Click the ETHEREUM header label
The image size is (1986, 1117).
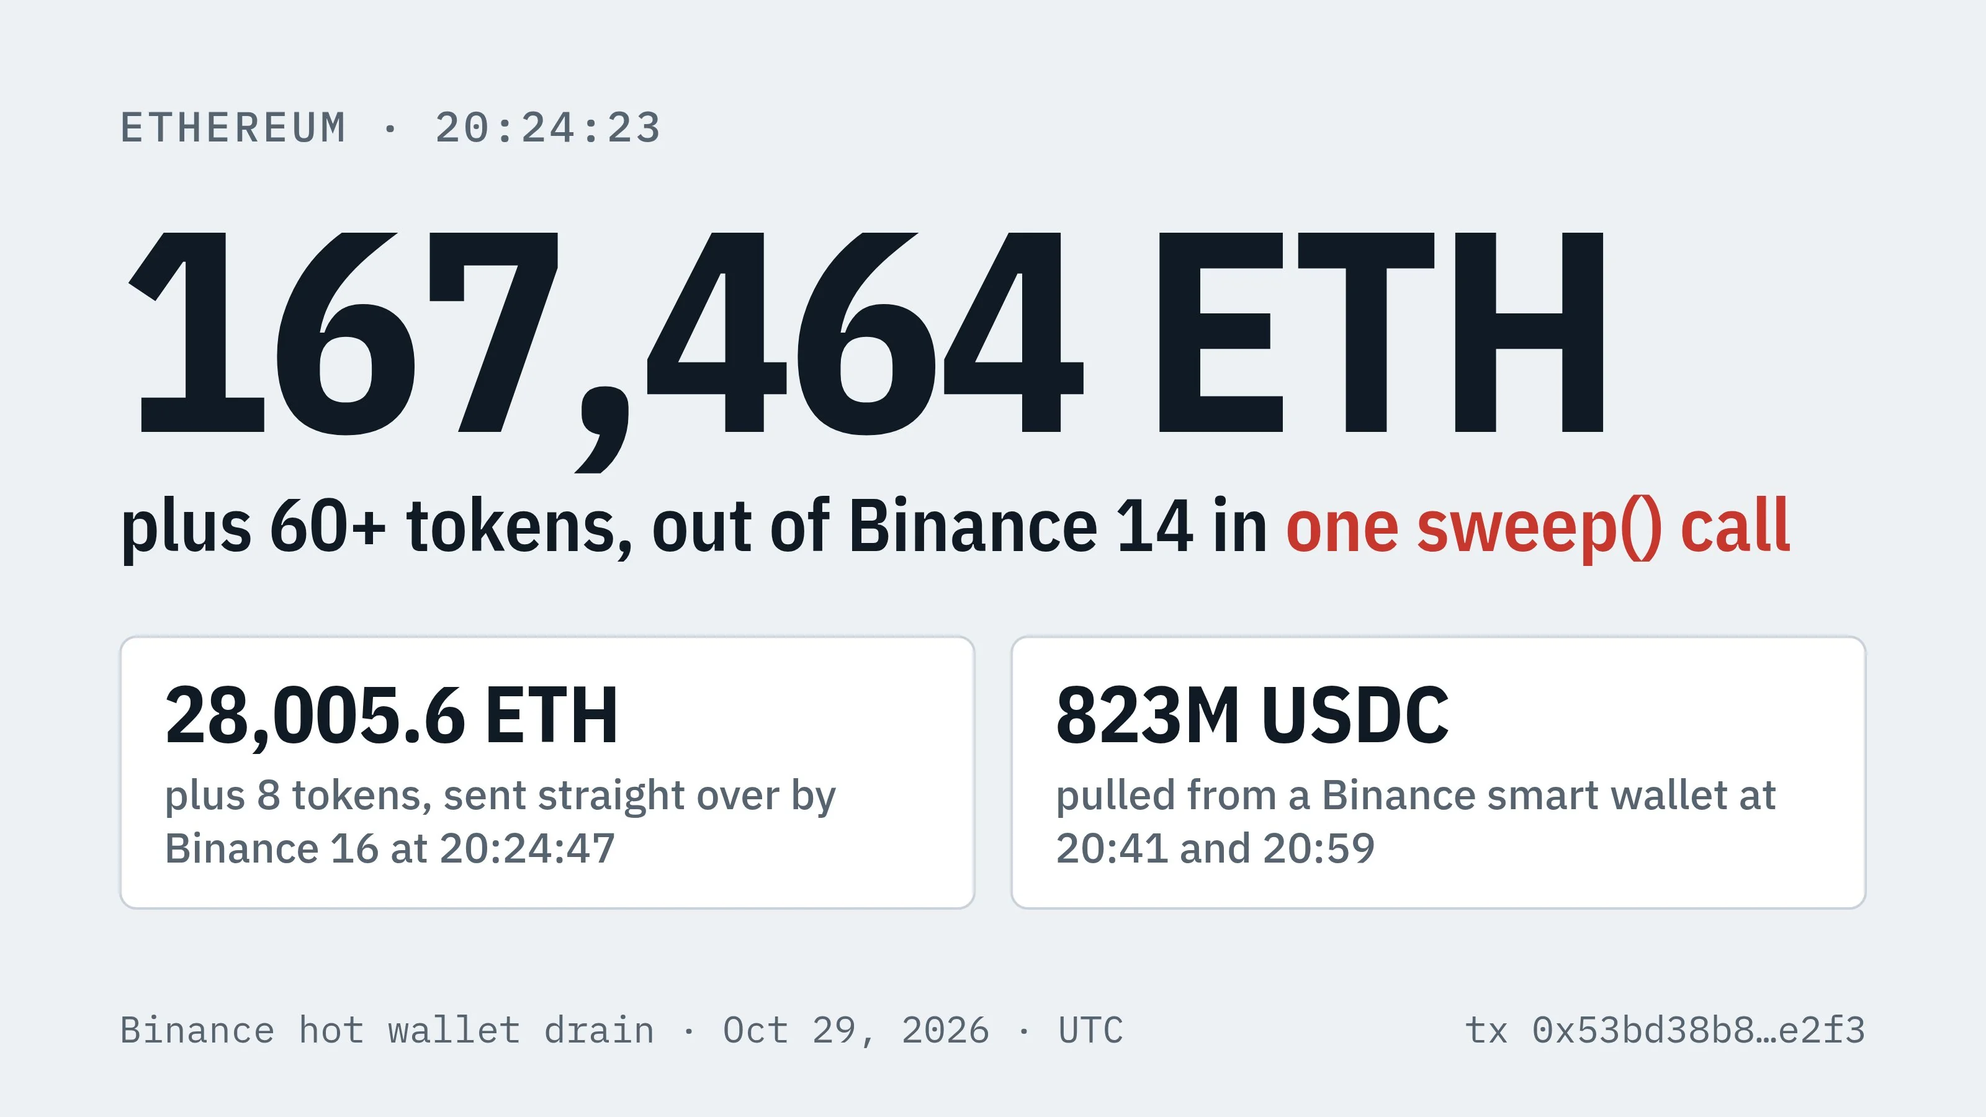tap(233, 128)
